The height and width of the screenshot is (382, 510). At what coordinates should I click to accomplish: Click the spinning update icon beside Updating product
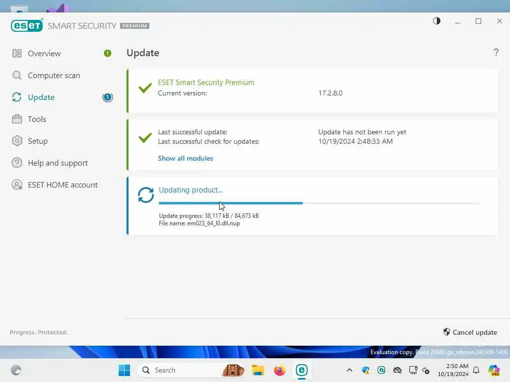146,195
